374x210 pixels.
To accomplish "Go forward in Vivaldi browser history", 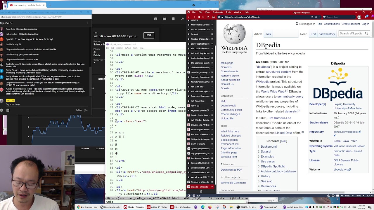I will pyautogui.click(x=194, y=17).
